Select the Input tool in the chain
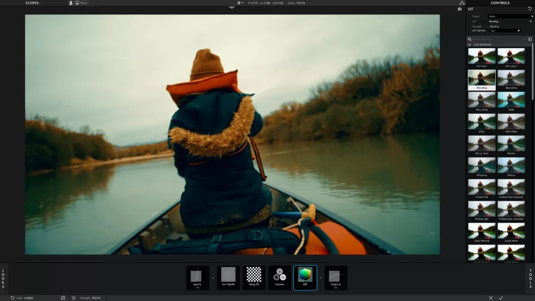The width and height of the screenshot is (535, 301). tap(198, 278)
